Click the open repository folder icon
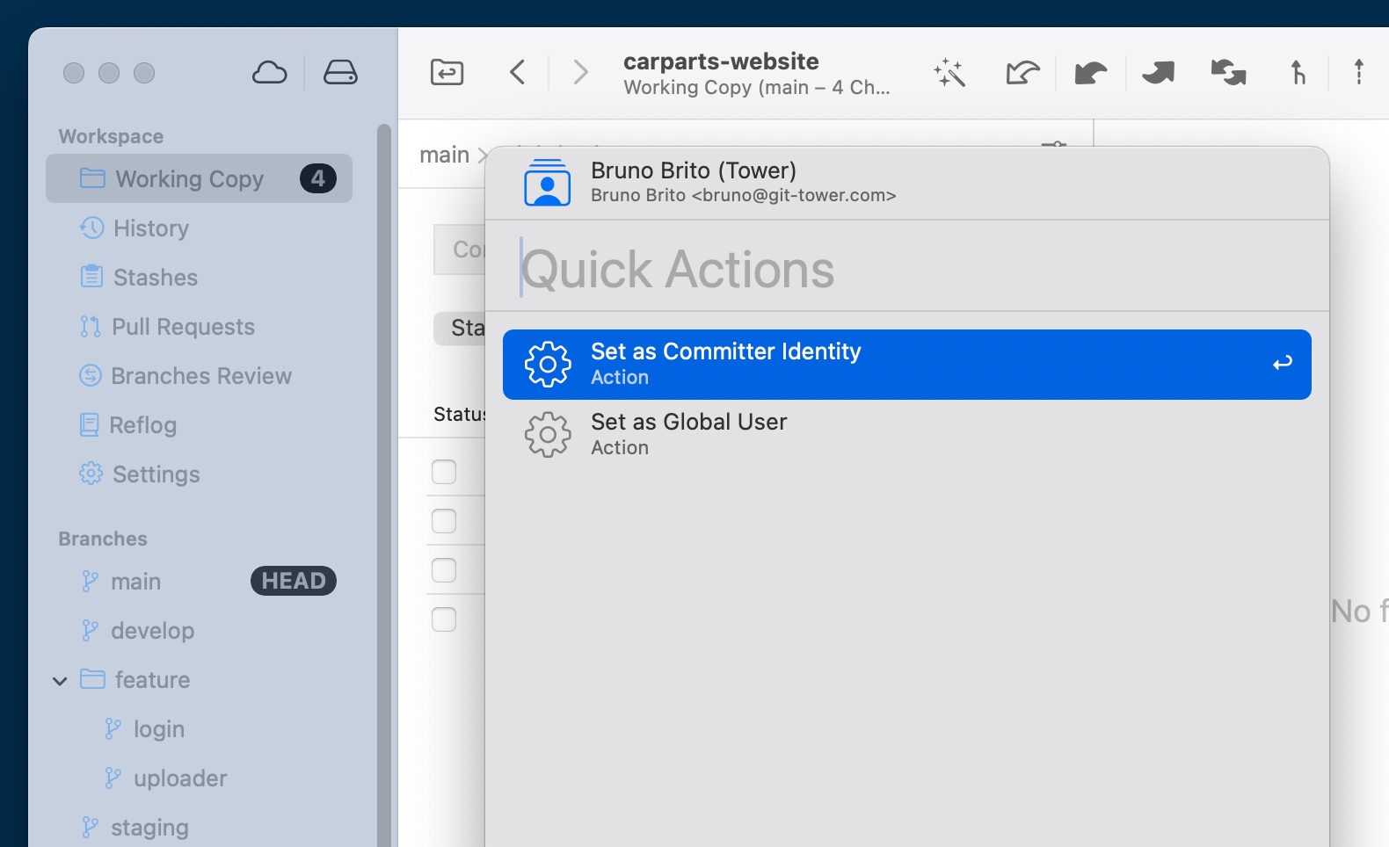 point(447,72)
